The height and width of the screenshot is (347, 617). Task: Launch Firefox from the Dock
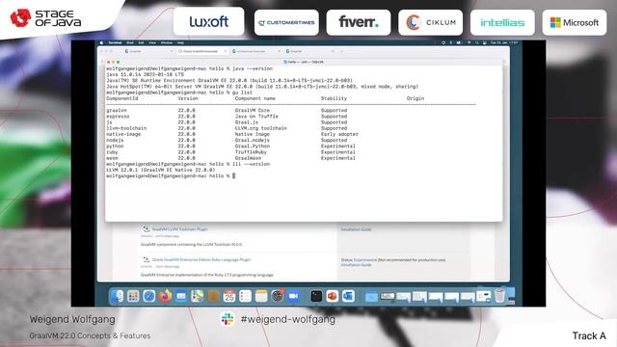pyautogui.click(x=165, y=296)
